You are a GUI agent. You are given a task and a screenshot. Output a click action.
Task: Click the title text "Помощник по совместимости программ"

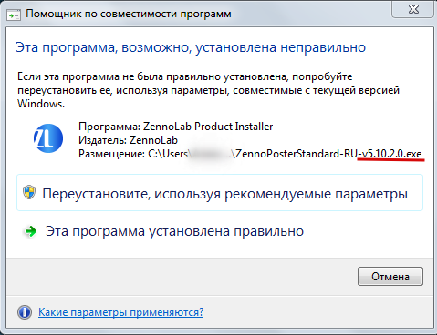[129, 14]
